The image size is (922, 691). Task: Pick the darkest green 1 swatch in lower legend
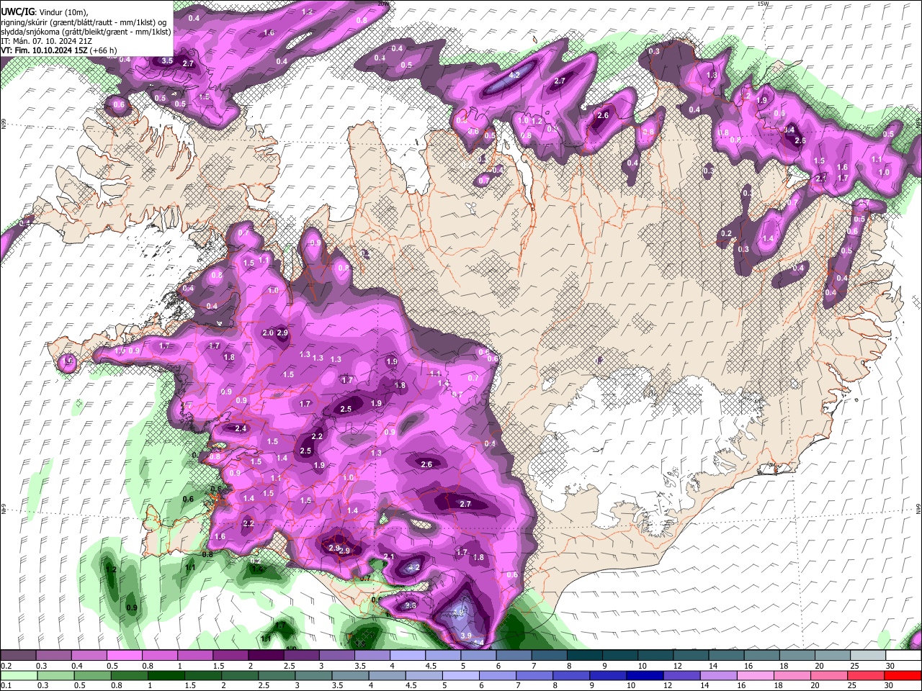point(166,675)
